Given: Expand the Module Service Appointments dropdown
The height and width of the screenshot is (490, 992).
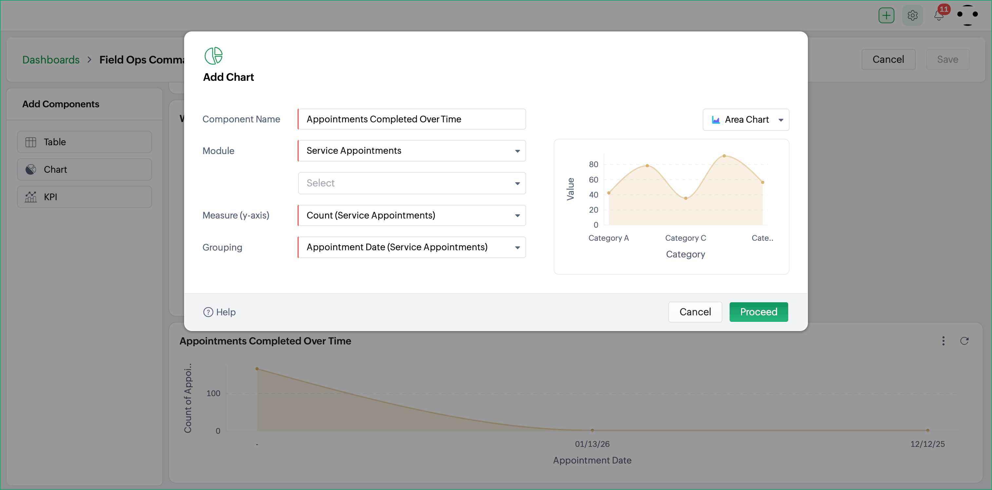Looking at the screenshot, I should [x=412, y=151].
